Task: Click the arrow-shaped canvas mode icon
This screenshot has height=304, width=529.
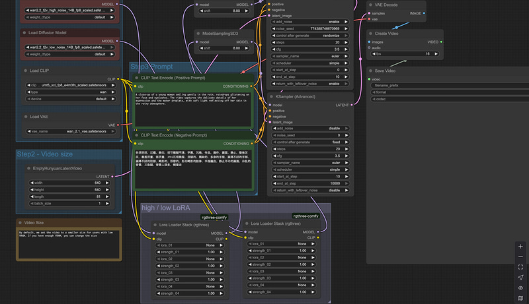Action: point(521,278)
